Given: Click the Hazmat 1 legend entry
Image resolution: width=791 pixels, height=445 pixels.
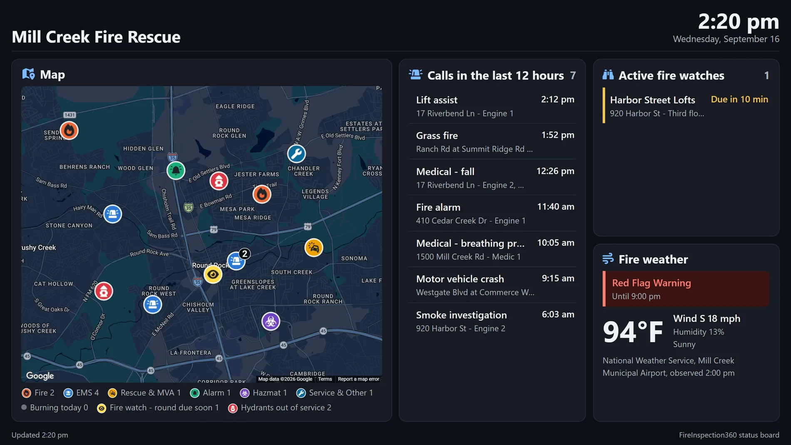Looking at the screenshot, I should [264, 393].
